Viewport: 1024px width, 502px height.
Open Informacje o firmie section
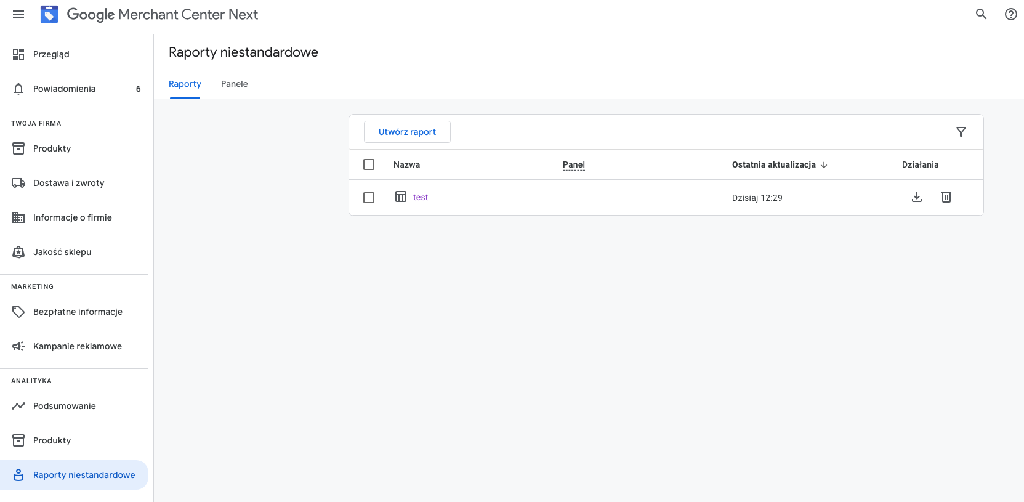pos(74,217)
